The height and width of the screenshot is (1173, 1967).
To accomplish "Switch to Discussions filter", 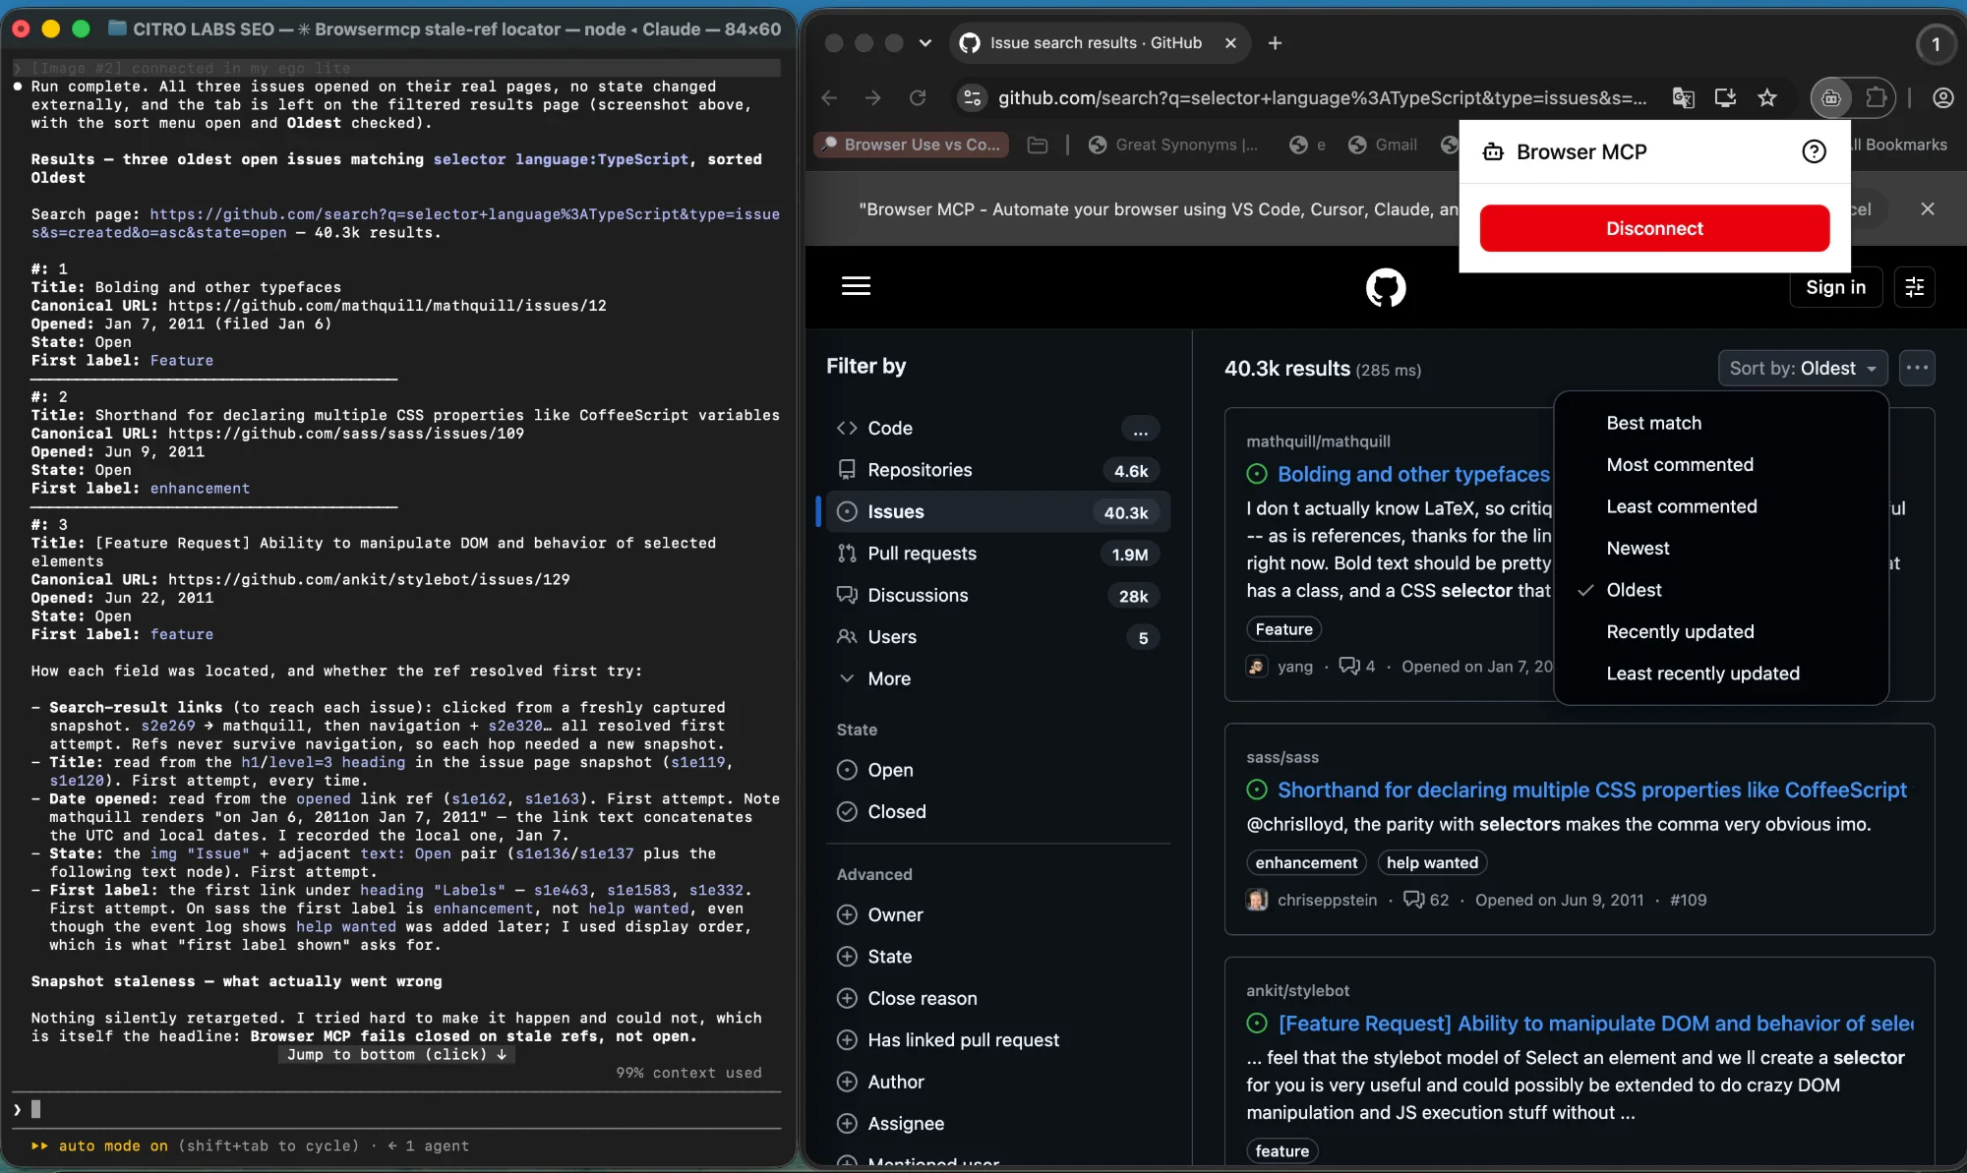I will 996,596.
